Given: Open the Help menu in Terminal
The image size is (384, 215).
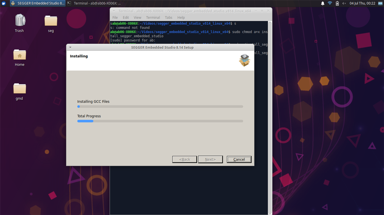Looking at the screenshot, I should point(181,18).
